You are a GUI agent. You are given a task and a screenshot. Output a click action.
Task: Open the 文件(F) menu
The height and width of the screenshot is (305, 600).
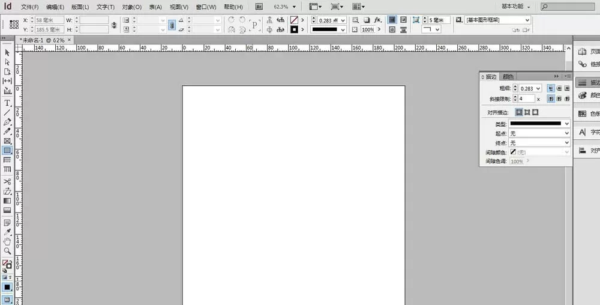30,7
